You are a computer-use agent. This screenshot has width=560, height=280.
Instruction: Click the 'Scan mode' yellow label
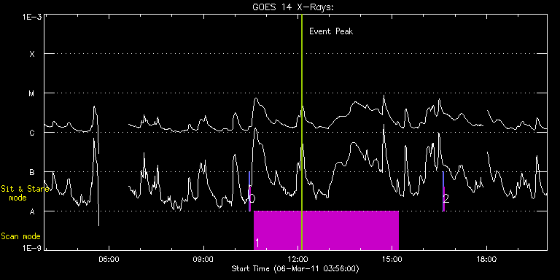(20, 236)
